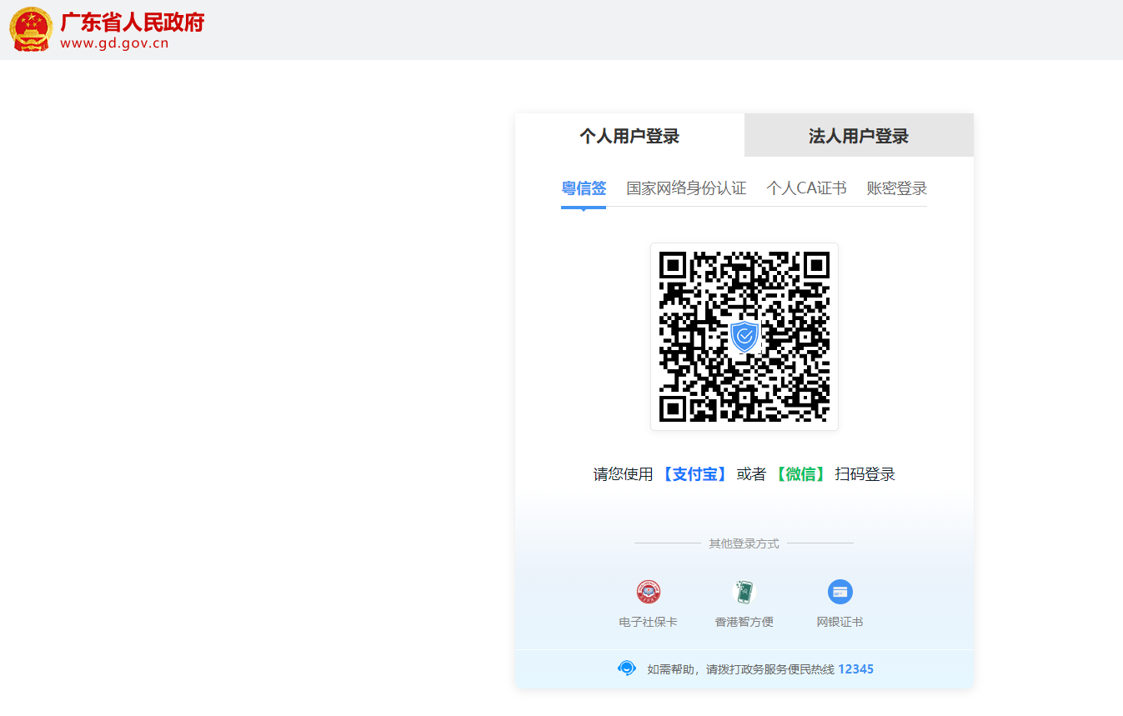Switch to 法人用户登录 tab
This screenshot has height=716, width=1123.
(x=859, y=136)
